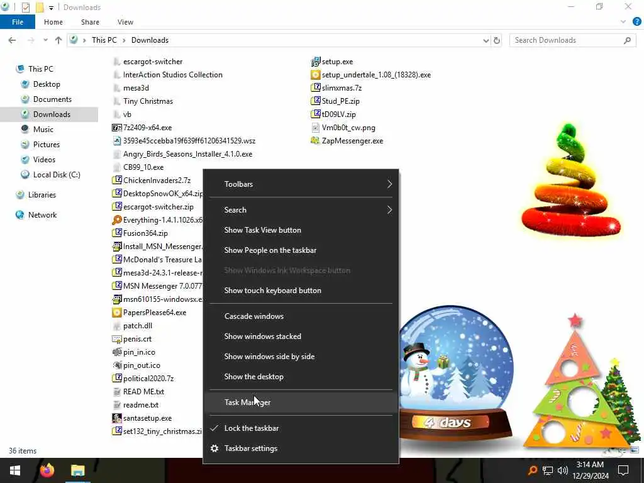Select the Vm0b0t_cw.png file icon

(316, 128)
